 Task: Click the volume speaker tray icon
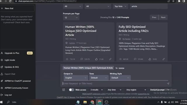(172, 102)
